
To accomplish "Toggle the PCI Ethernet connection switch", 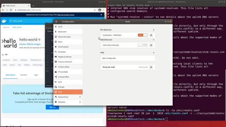I will point(143,35).
